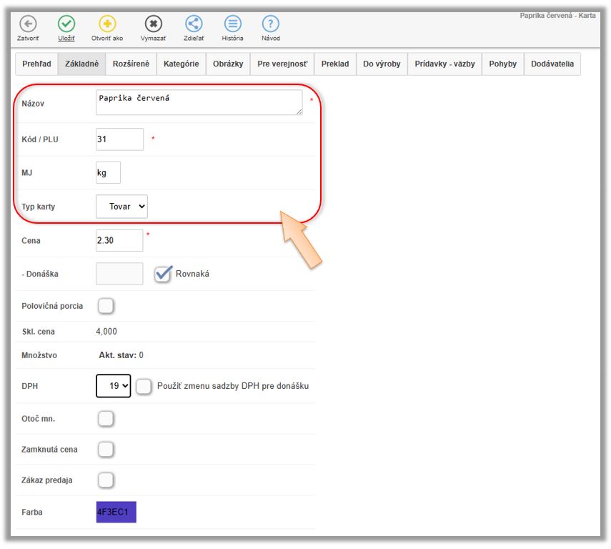Viewport: 611px width, 549px height.
Task: Open the Zdieľať share icon
Action: 194,24
